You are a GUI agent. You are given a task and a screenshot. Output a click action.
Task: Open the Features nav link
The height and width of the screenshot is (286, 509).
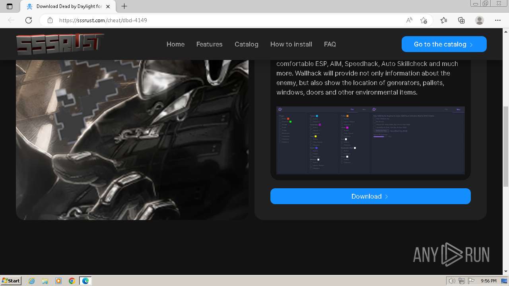(x=209, y=44)
